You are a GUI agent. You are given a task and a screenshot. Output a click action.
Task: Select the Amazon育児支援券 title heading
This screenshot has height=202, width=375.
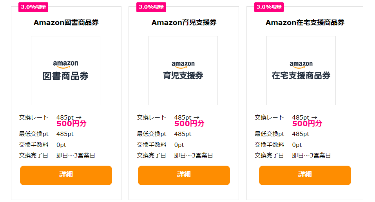point(184,22)
